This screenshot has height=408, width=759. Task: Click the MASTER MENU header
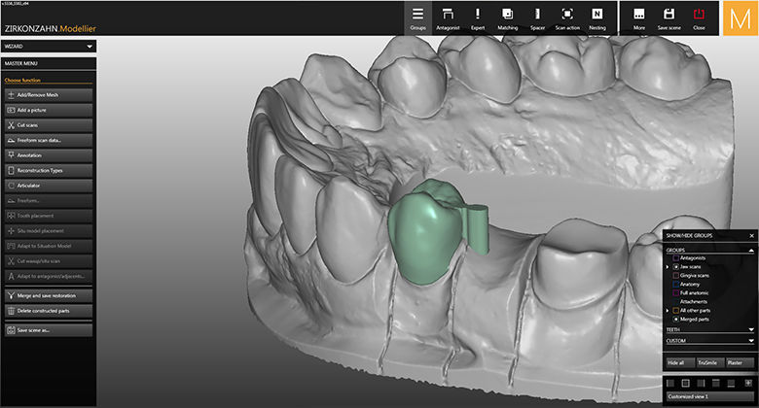49,63
